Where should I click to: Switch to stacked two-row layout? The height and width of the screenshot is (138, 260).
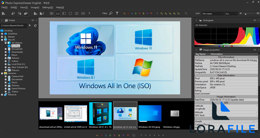[83, 13]
